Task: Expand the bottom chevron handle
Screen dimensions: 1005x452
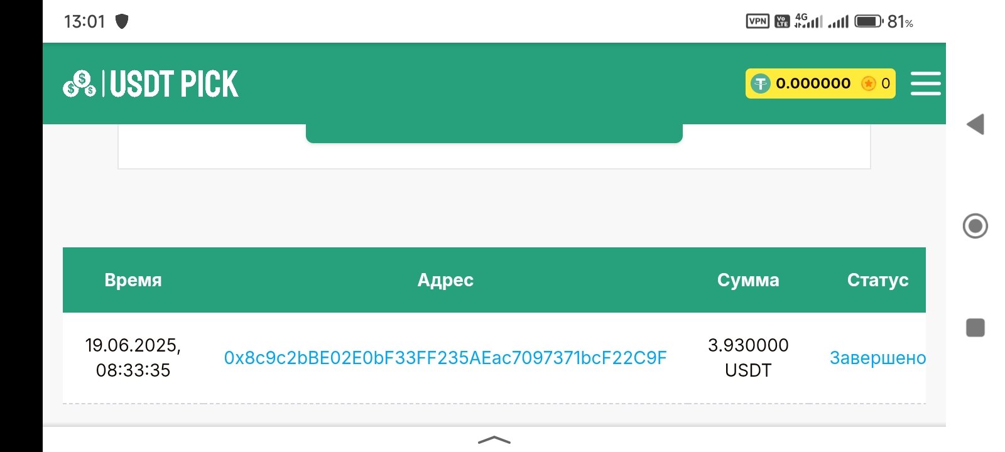Action: tap(494, 440)
